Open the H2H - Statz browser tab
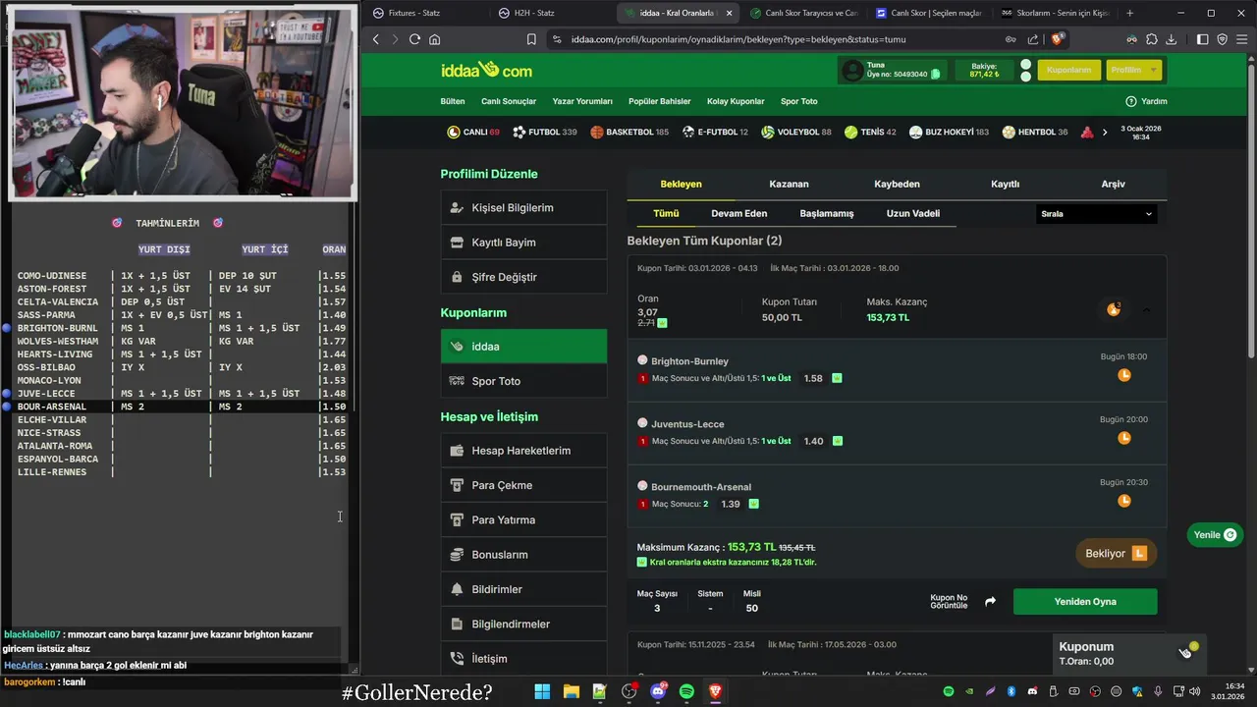 click(553, 13)
